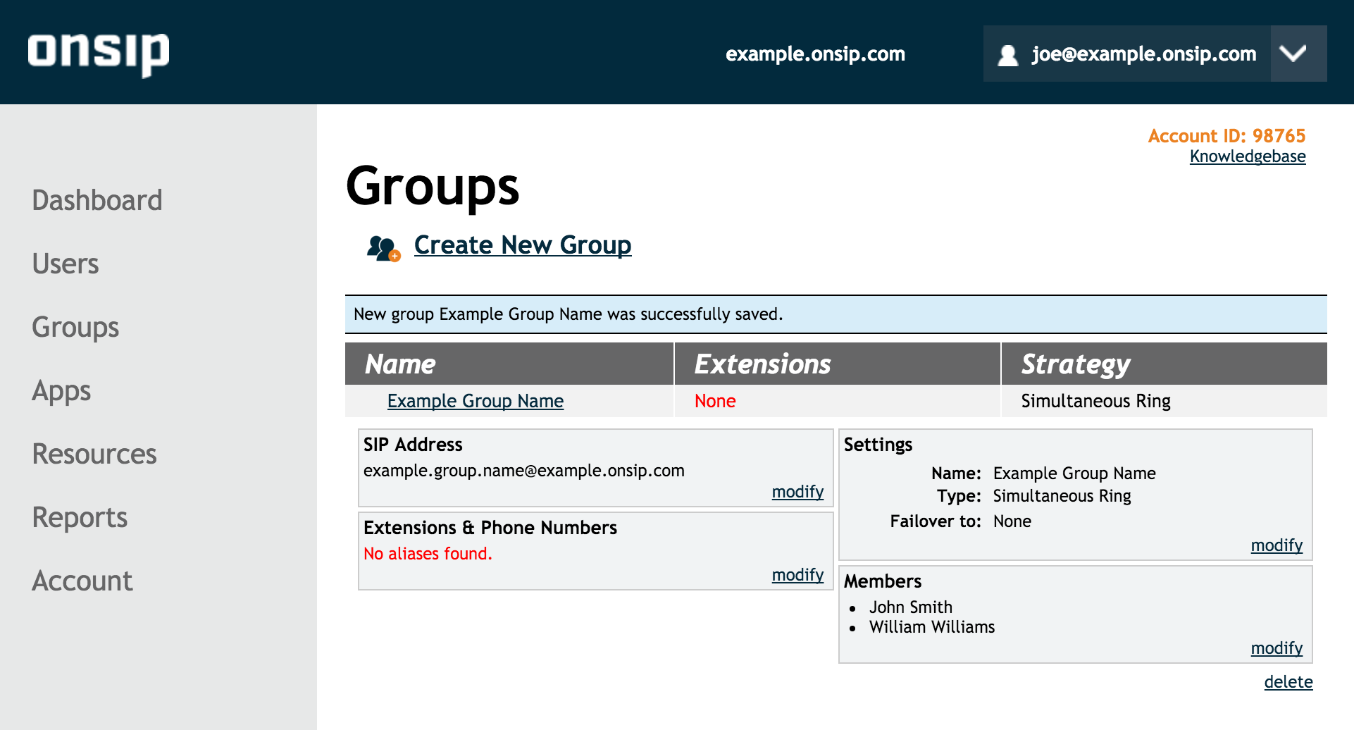The width and height of the screenshot is (1354, 730).
Task: Open Reports in the sidebar
Action: click(x=80, y=518)
